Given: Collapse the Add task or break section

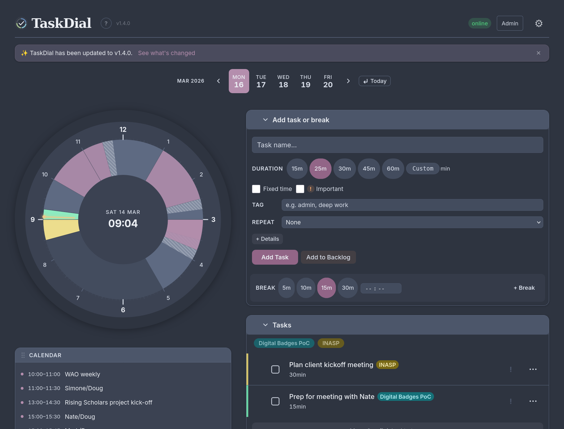Looking at the screenshot, I should [265, 120].
